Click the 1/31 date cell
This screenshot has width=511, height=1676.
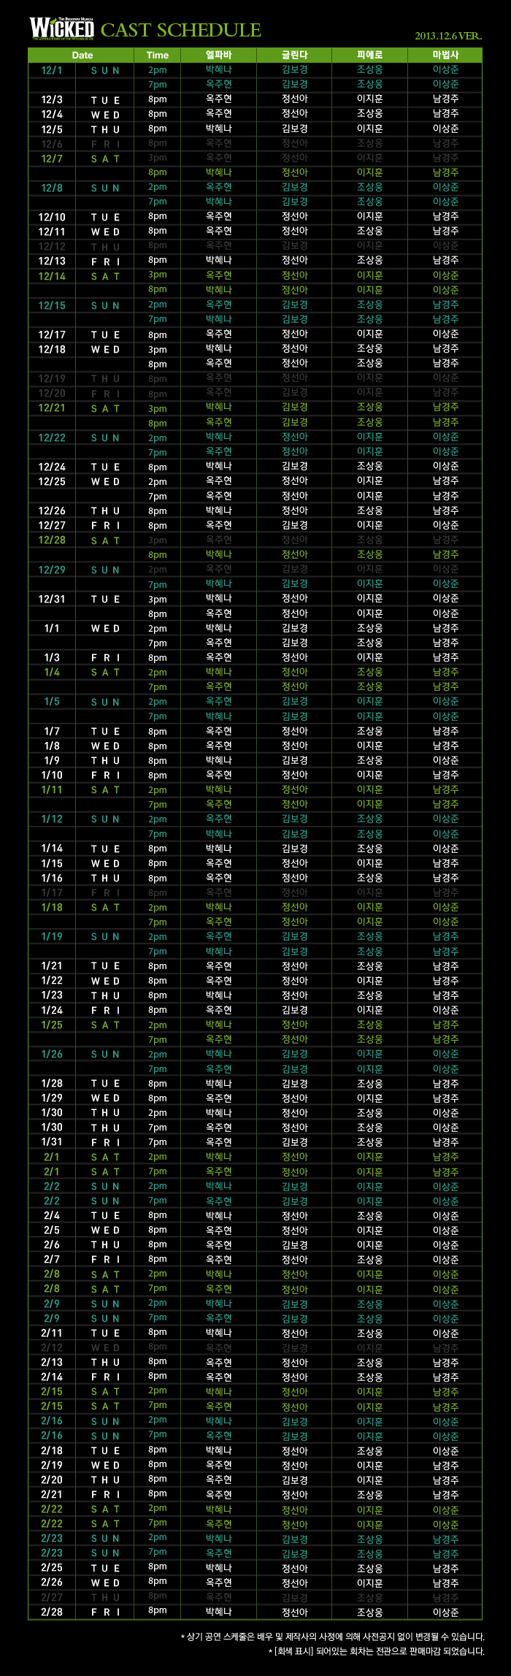[52, 1141]
